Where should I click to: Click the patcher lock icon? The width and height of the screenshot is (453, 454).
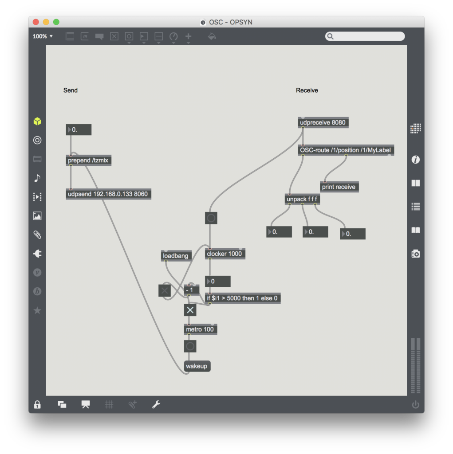coord(37,404)
